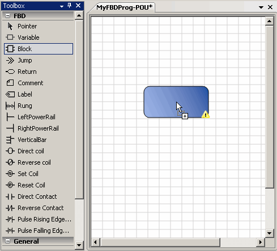Open the Toolbox window position dropdown

pos(62,6)
